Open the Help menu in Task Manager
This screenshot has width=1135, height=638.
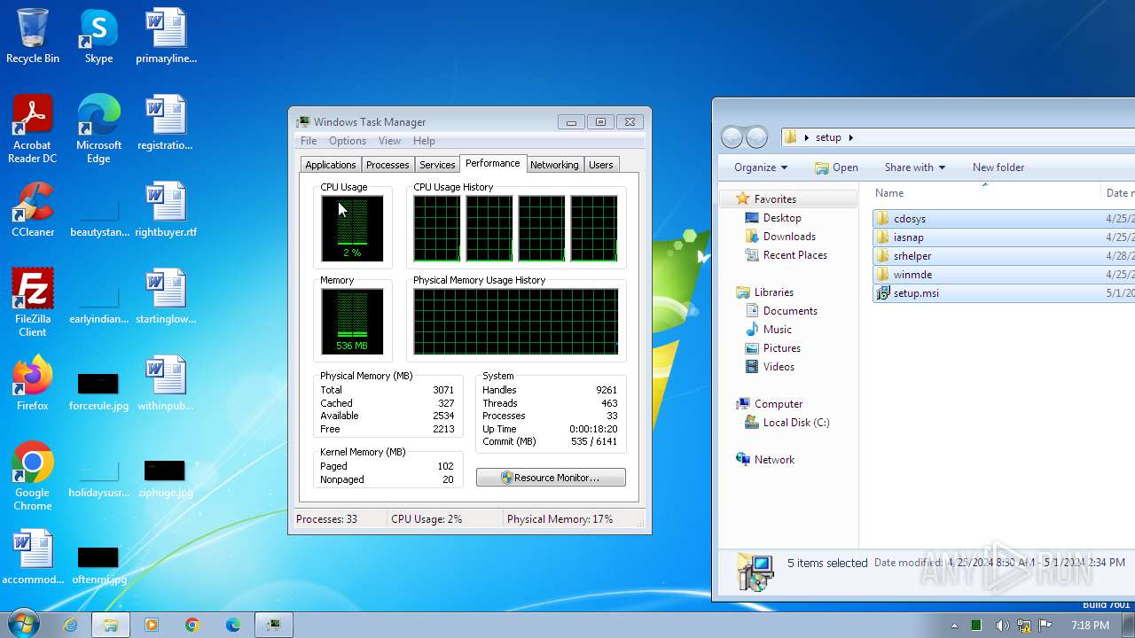(x=424, y=141)
